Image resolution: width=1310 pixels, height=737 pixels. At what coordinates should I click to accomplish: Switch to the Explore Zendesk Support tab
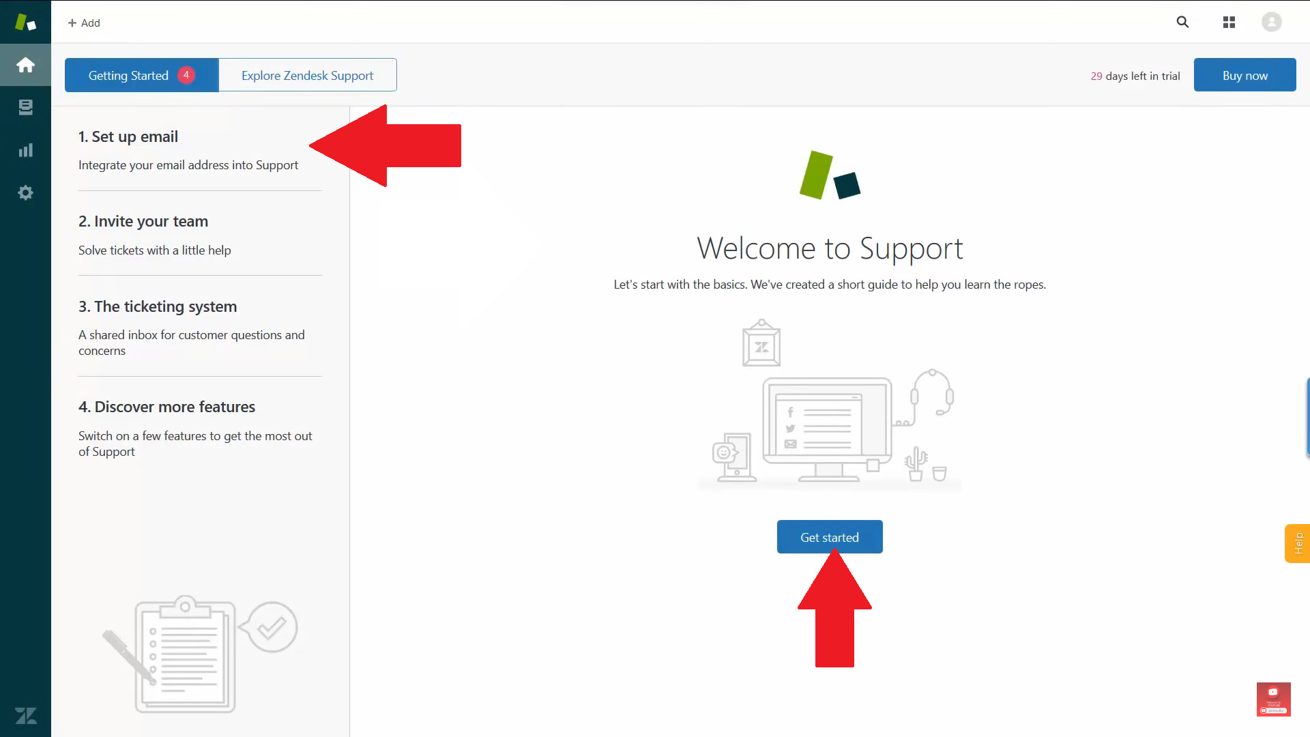click(307, 75)
